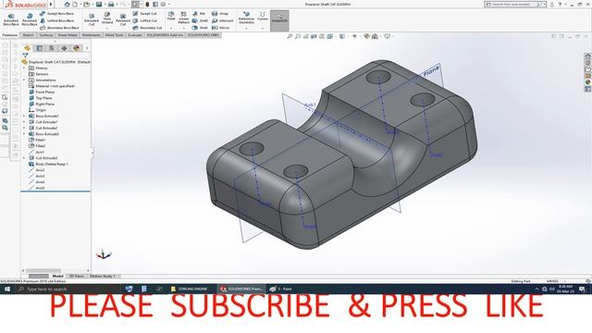The image size is (592, 333).
Task: Expand Boss-Extrude1 feature
Action: 25,117
